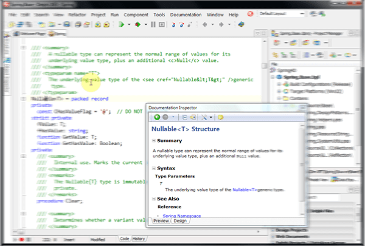Click the Run Without Debugging diamond icon
The height and width of the screenshot is (246, 365).
(138, 24)
